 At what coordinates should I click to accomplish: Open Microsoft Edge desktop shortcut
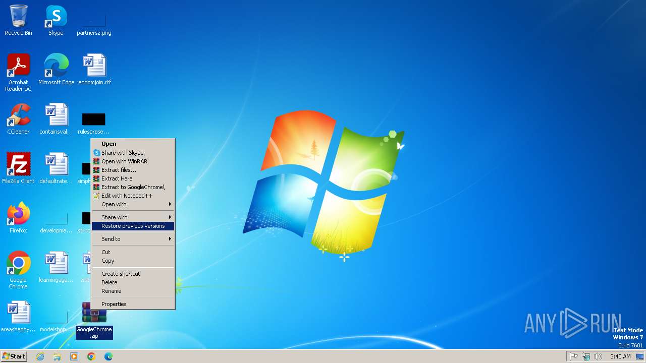coord(56,70)
